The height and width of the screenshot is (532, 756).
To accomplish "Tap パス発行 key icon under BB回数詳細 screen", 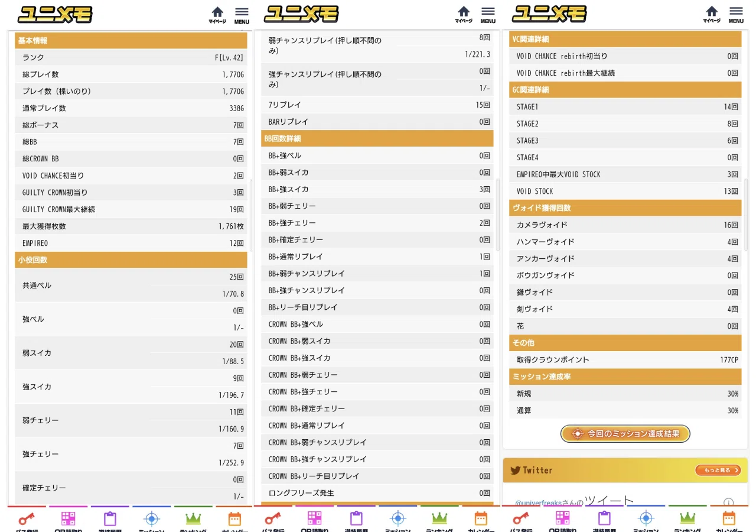I will click(273, 520).
